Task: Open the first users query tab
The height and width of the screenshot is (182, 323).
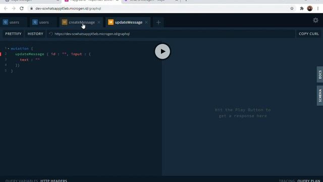Action: click(14, 22)
